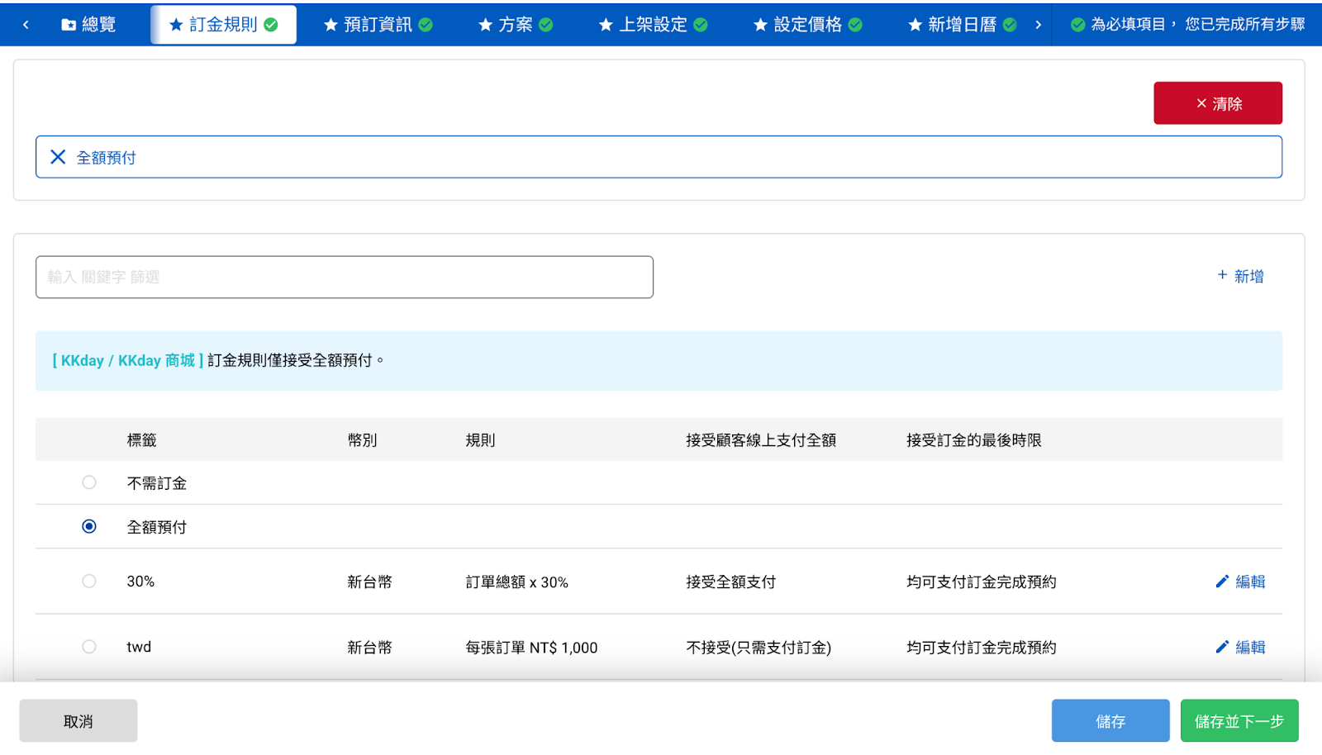Click the 接受訂金的最後時限 column header
This screenshot has height=755, width=1322.
(974, 440)
